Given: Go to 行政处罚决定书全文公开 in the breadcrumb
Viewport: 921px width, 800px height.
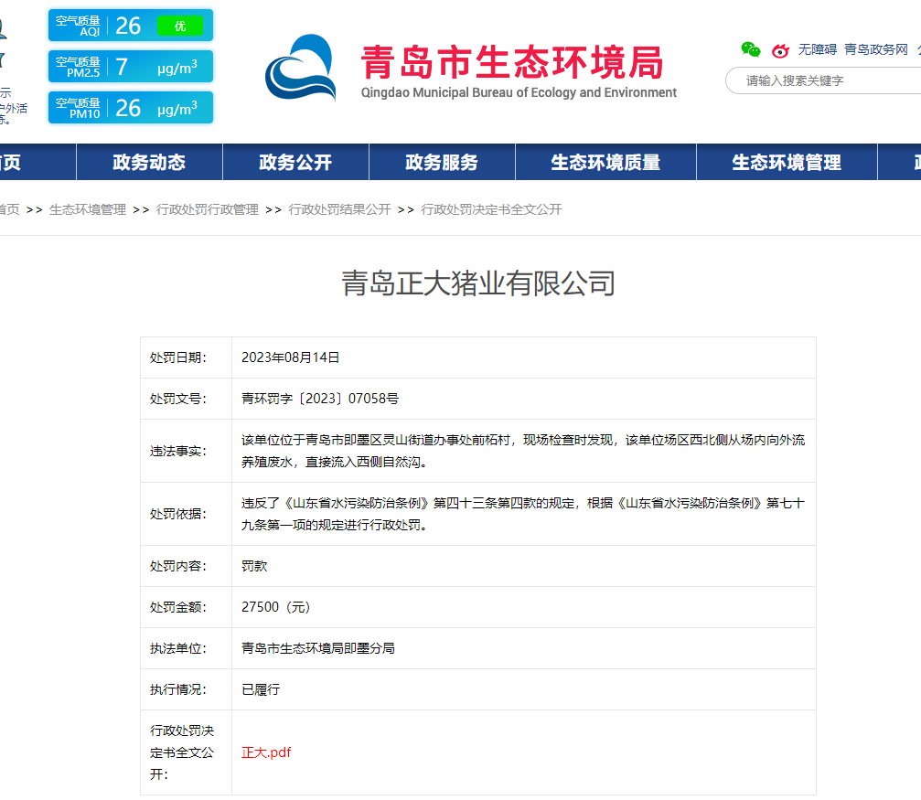Looking at the screenshot, I should [491, 209].
